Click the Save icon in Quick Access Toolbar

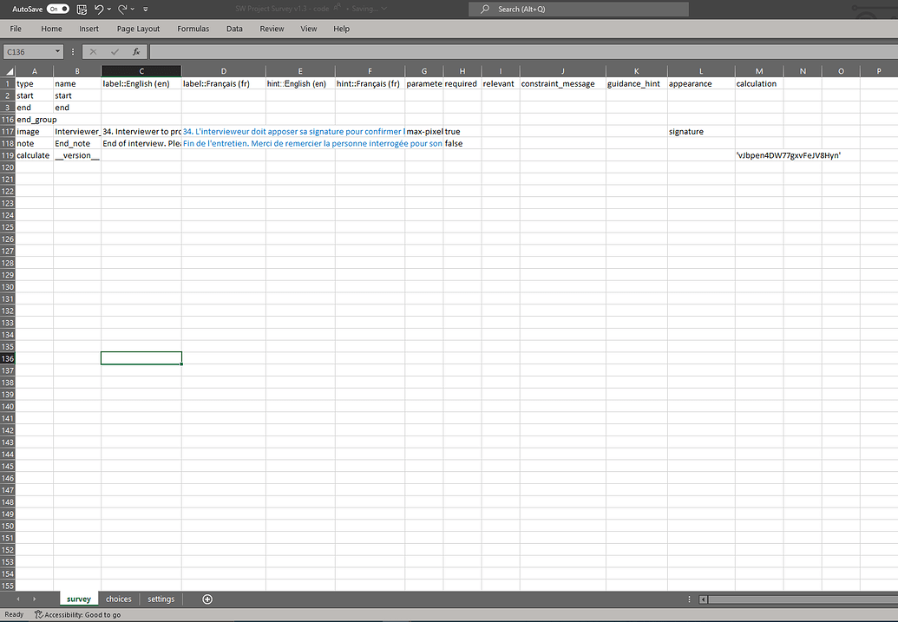tap(81, 9)
